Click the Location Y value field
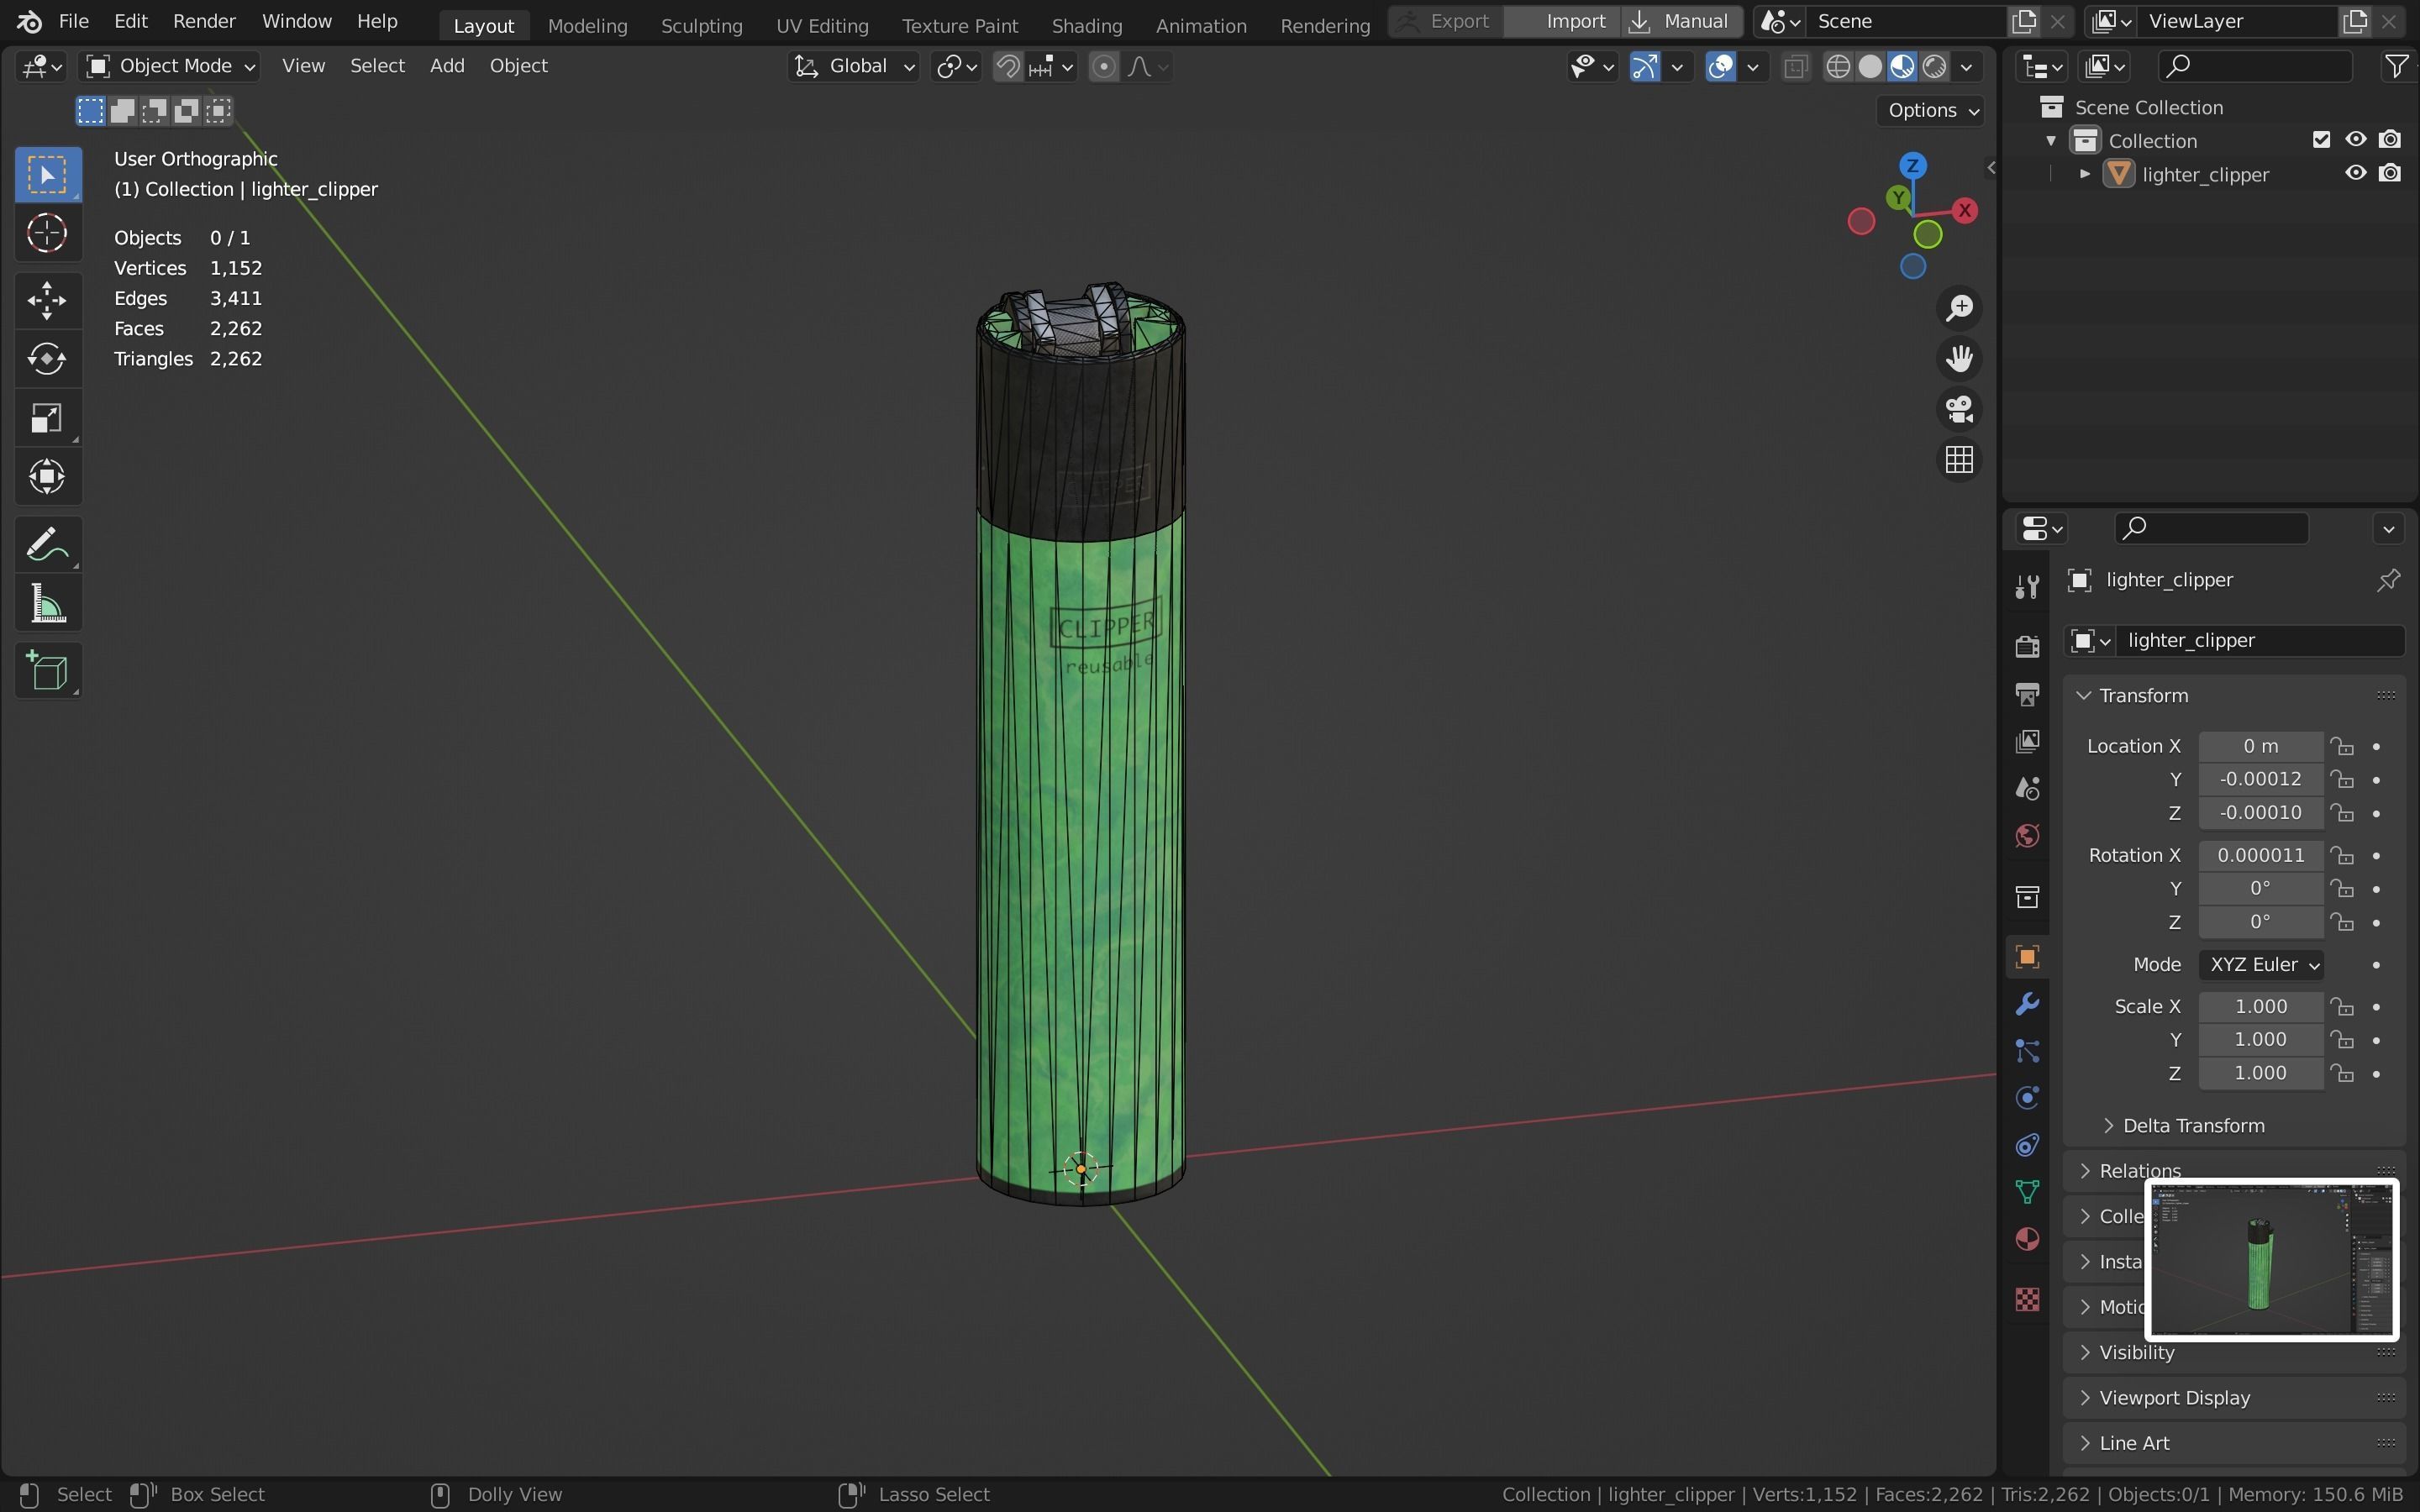The width and height of the screenshot is (2420, 1512). tap(2260, 779)
